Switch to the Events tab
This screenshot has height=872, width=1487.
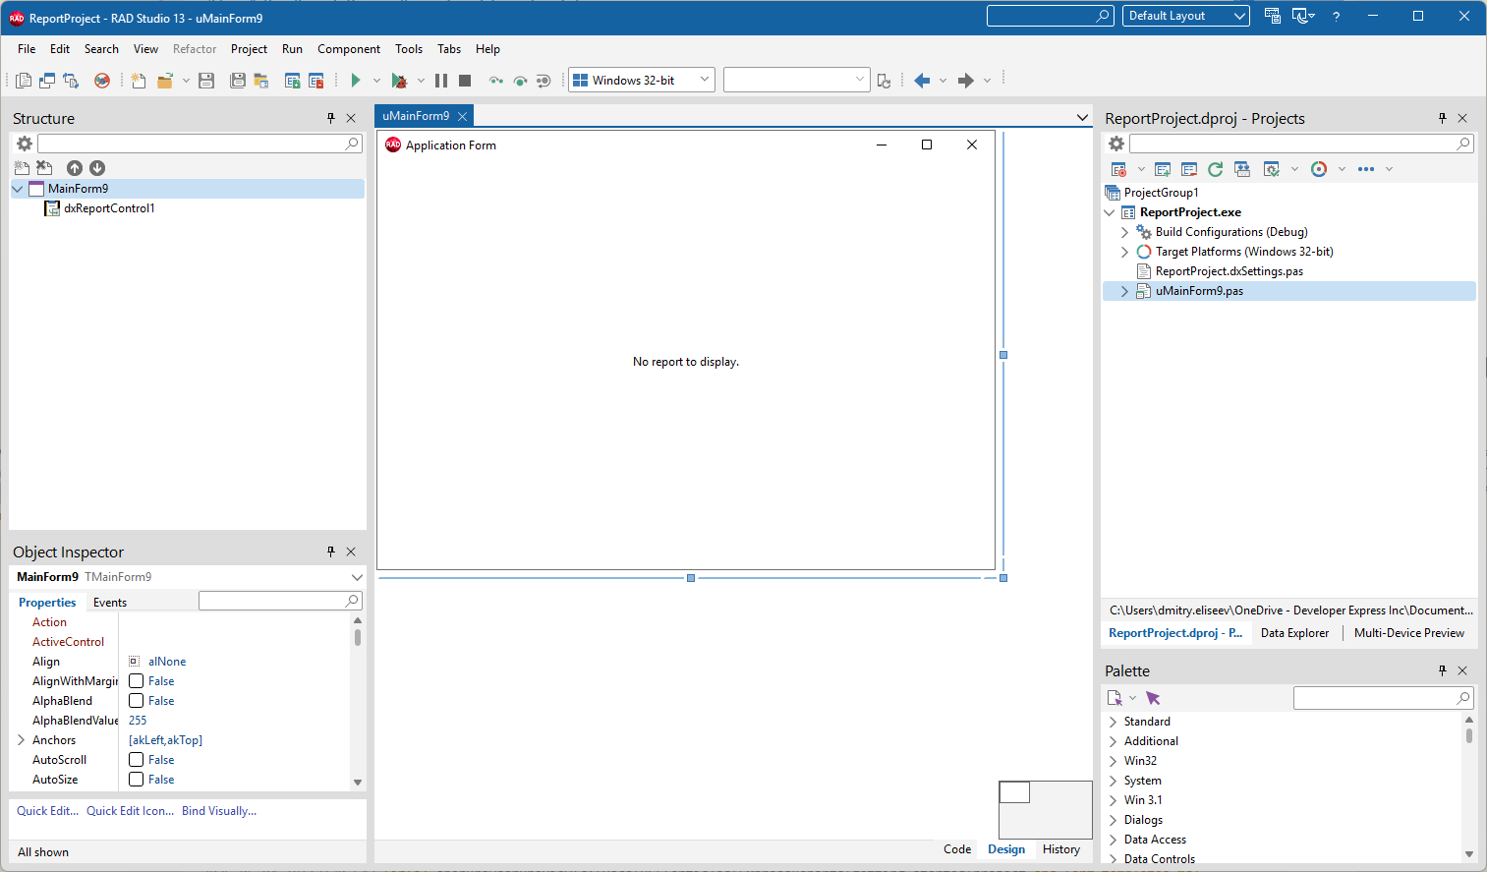[110, 603]
